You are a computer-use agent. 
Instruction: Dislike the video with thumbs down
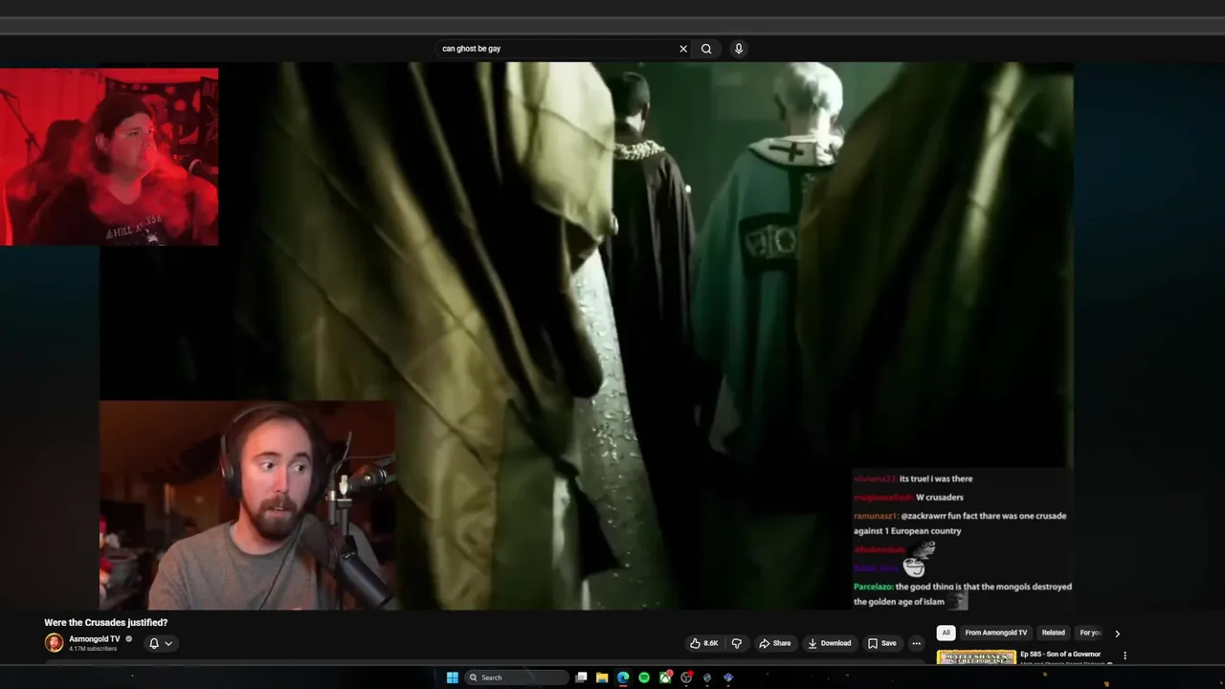pos(736,643)
